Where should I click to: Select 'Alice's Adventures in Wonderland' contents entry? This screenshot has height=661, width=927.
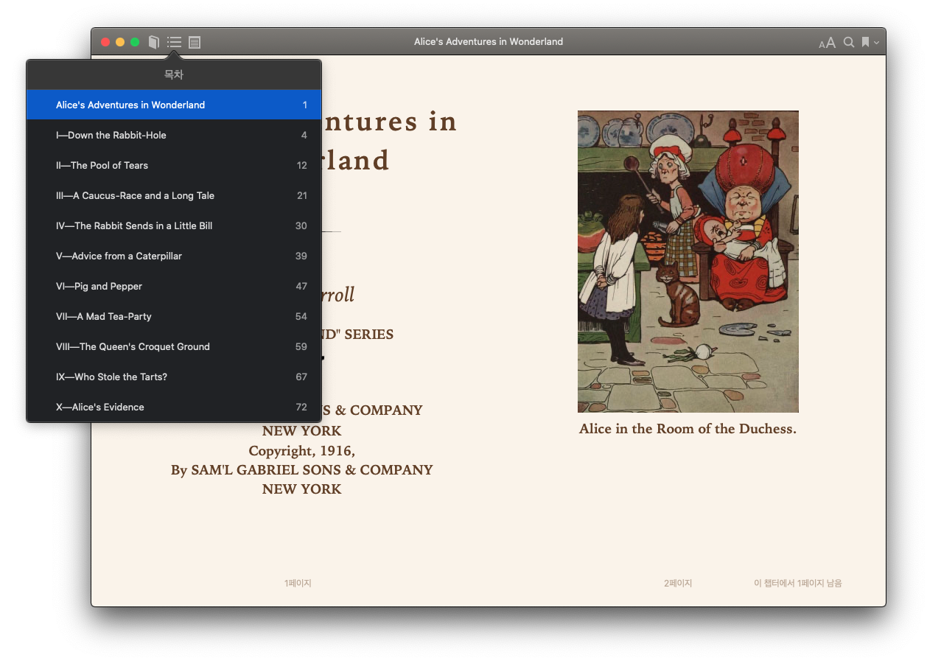pos(174,105)
